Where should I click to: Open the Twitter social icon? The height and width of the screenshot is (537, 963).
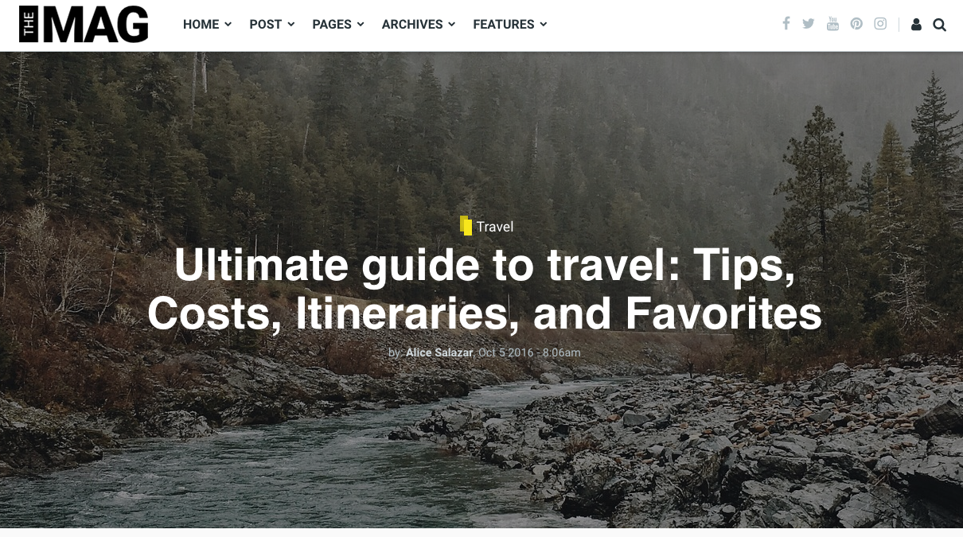tap(809, 24)
